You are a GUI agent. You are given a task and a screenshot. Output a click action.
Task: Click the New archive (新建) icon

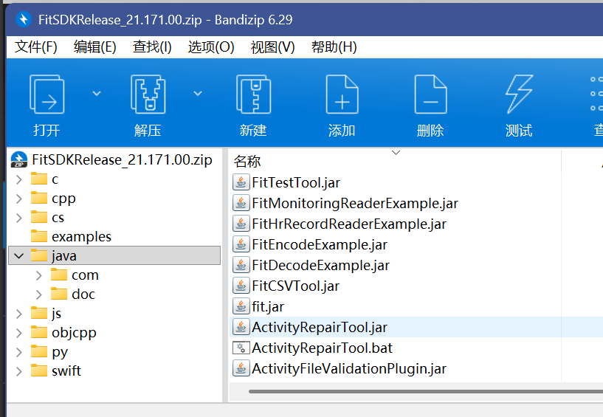coord(253,94)
